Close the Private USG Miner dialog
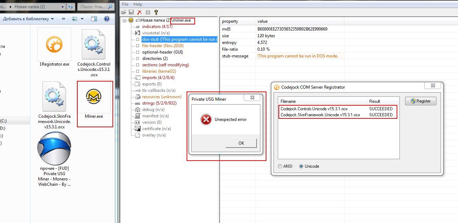 (253, 97)
